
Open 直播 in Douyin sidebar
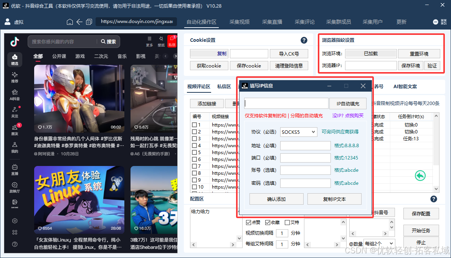[x=15, y=169]
